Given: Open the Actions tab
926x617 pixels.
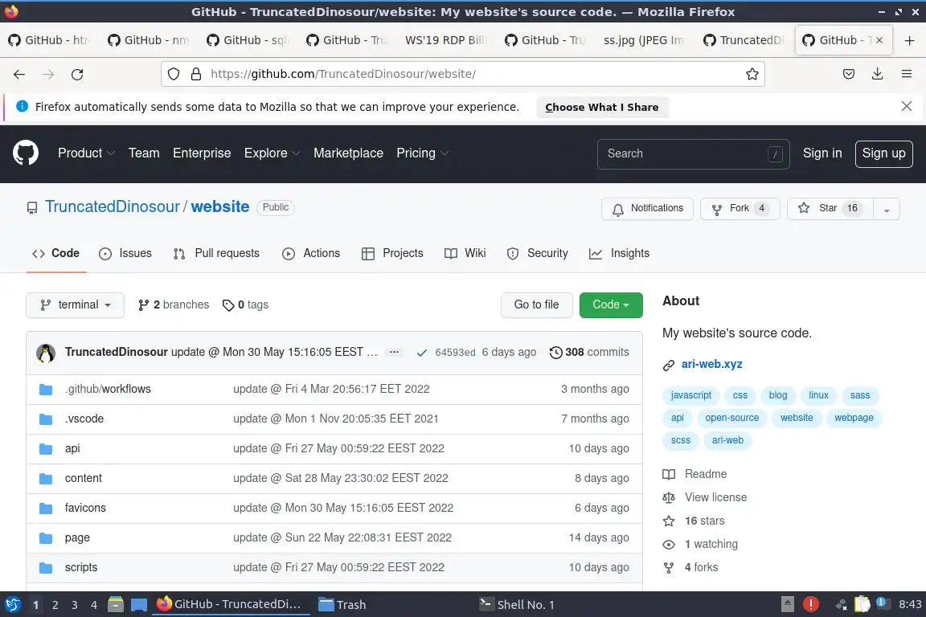Looking at the screenshot, I should click(311, 253).
